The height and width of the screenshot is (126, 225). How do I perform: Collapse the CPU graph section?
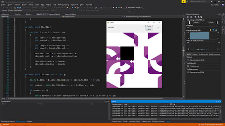[187, 41]
